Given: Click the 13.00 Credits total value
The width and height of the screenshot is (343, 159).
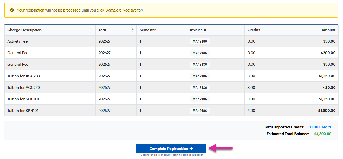Looking at the screenshot, I should pos(320,127).
